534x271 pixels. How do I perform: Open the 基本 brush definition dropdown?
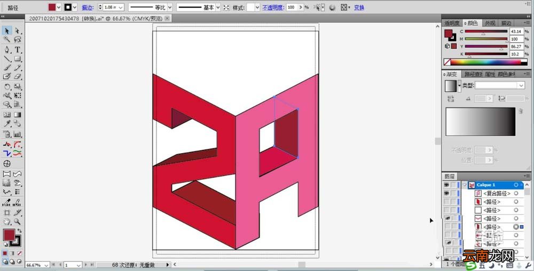pos(218,7)
